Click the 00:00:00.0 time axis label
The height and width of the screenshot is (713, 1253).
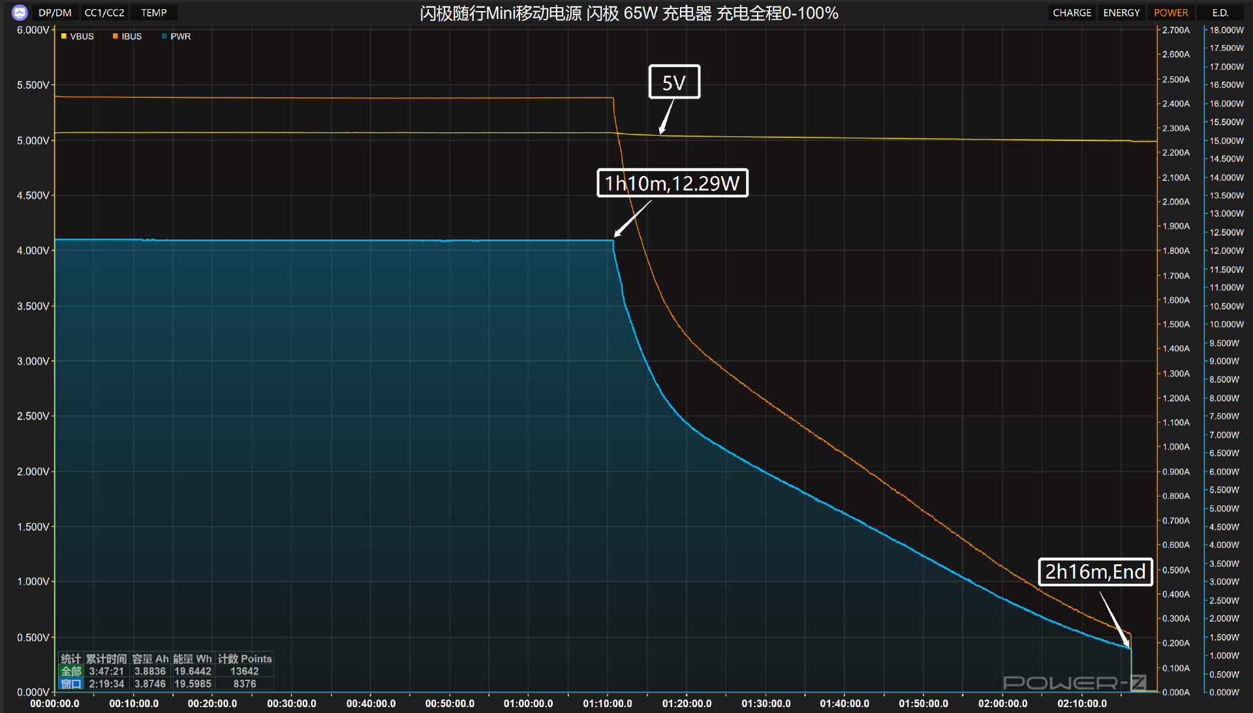55,703
